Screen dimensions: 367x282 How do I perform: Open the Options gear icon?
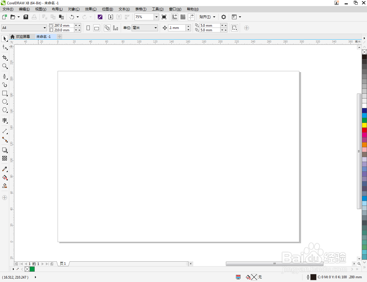(224, 17)
